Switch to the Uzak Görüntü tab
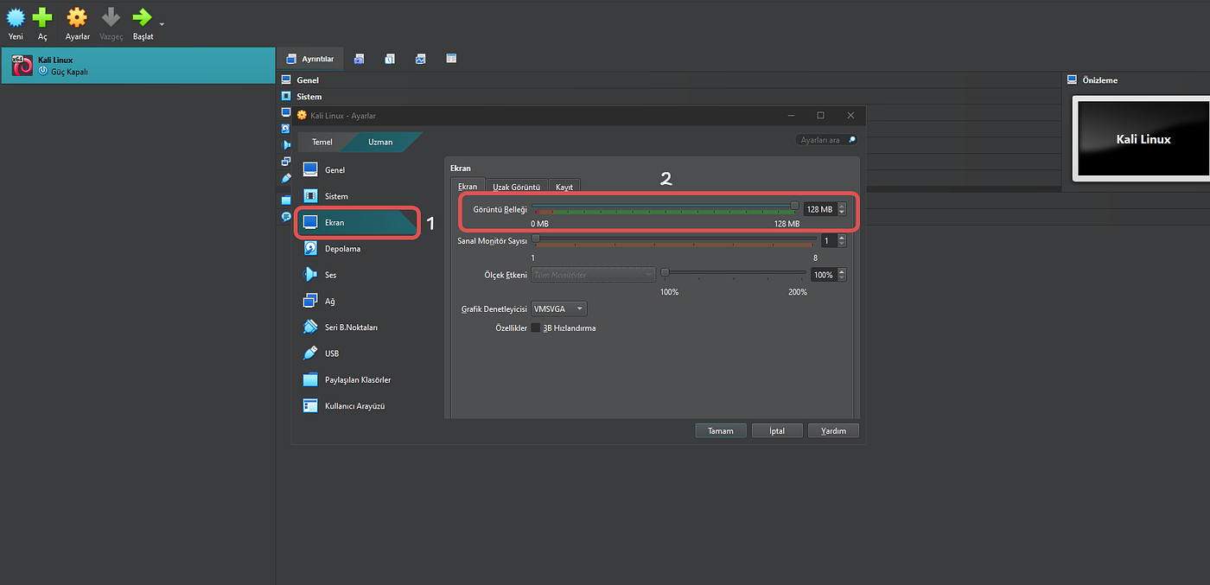Image resolution: width=1210 pixels, height=585 pixels. pos(517,187)
